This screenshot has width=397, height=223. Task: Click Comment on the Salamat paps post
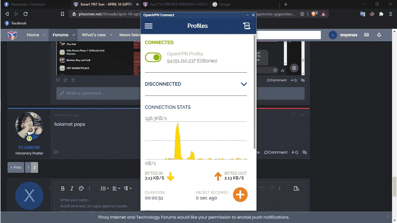(x=276, y=152)
